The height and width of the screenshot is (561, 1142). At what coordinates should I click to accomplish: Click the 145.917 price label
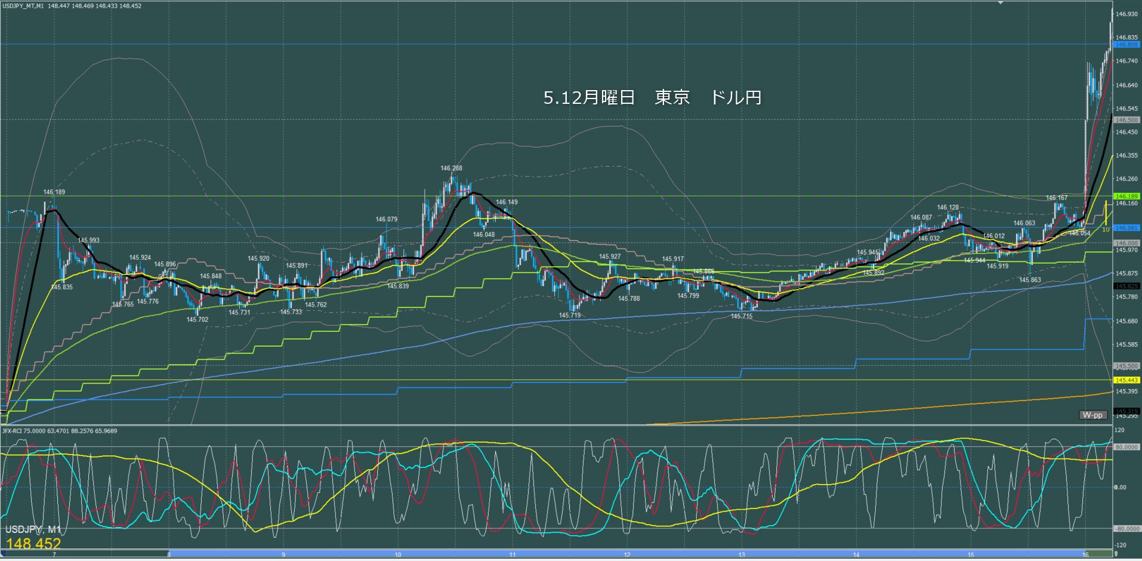tap(672, 259)
